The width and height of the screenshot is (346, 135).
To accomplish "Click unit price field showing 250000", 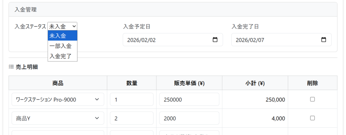I will tap(189, 99).
